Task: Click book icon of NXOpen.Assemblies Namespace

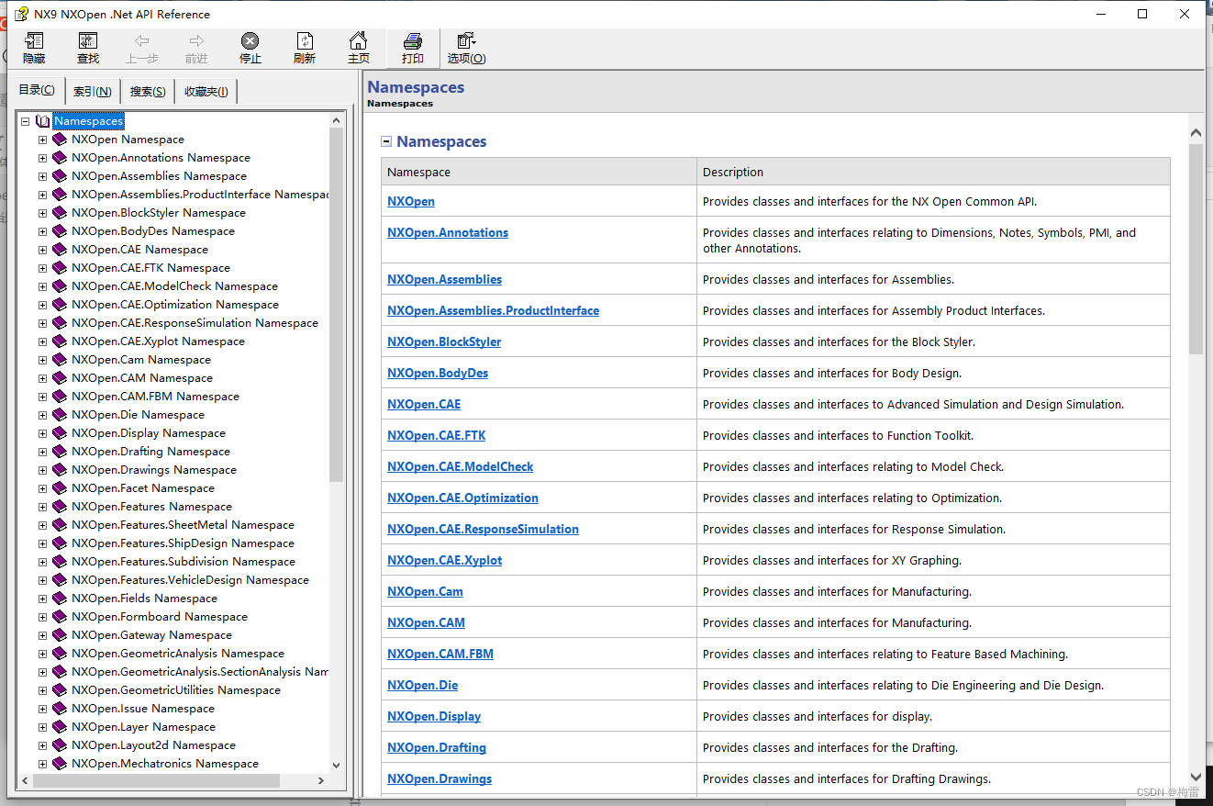Action: [60, 176]
